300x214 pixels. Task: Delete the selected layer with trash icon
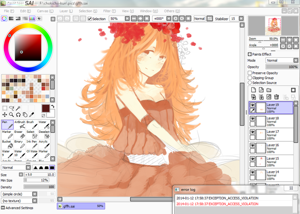pyautogui.click(x=277, y=97)
